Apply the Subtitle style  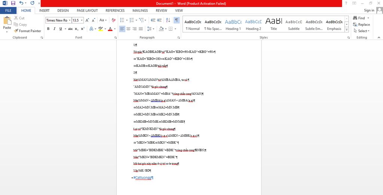[x=294, y=24]
